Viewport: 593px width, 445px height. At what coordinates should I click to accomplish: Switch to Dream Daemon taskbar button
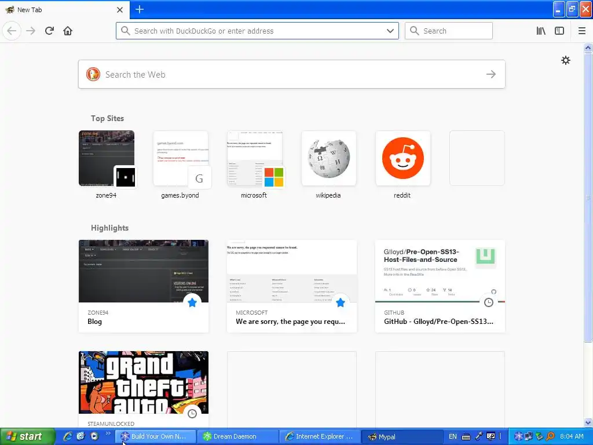237,437
